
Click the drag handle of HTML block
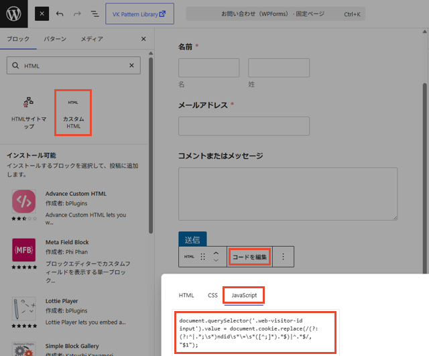(x=202, y=257)
